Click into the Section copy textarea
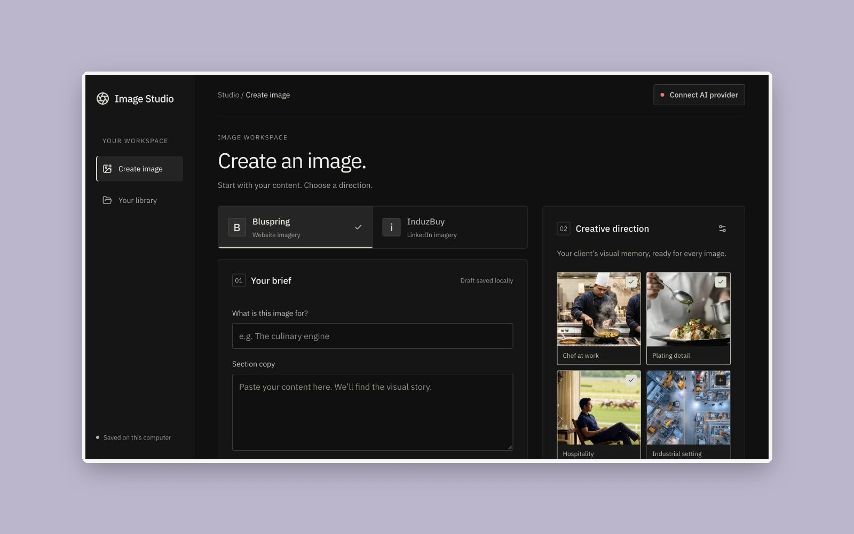The image size is (854, 534). 373,412
